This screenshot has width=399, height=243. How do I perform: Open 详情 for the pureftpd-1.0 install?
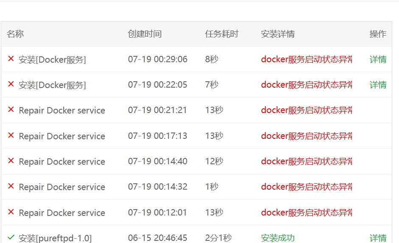click(378, 238)
